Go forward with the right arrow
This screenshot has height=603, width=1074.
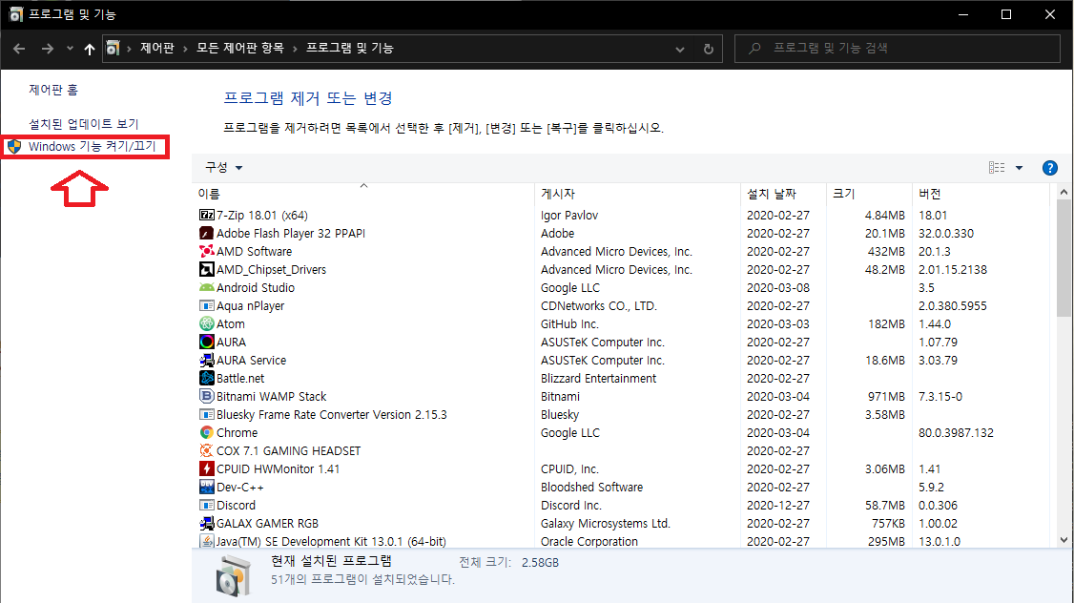(x=48, y=49)
